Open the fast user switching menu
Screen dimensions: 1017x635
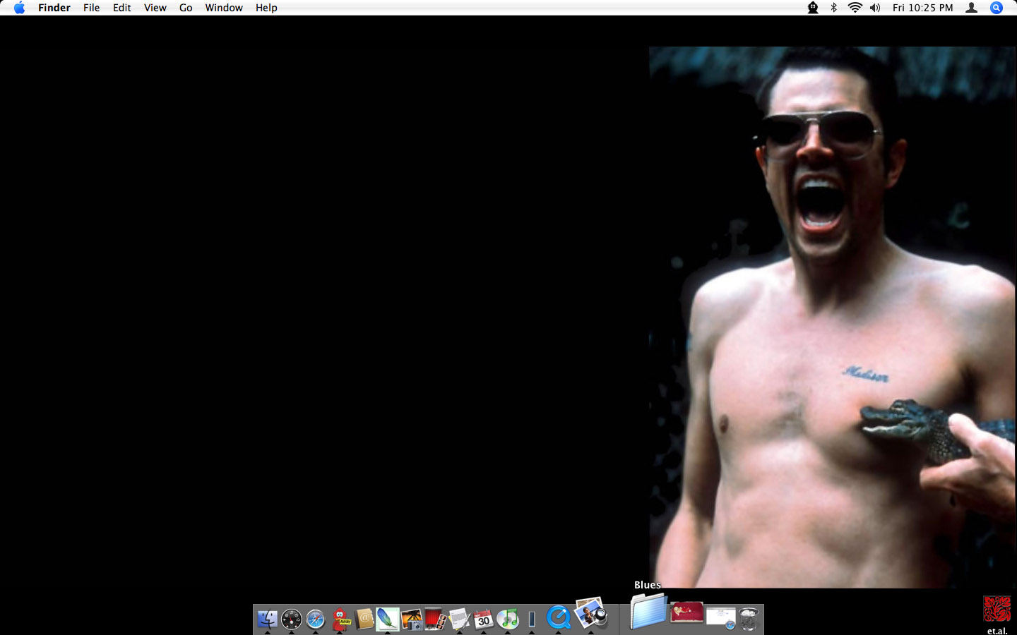click(972, 8)
